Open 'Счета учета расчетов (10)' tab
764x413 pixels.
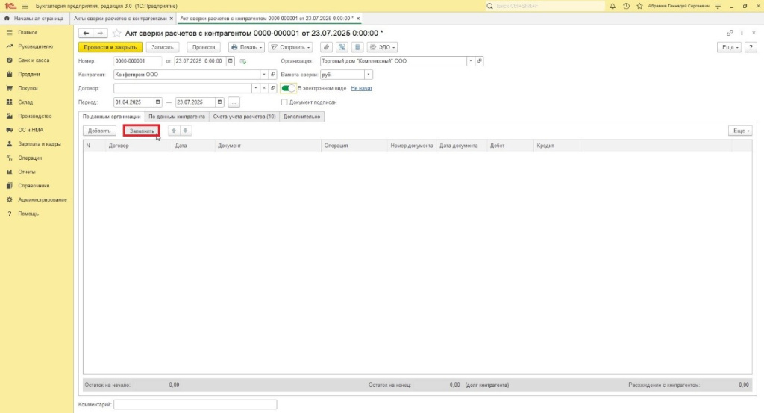[x=244, y=117]
